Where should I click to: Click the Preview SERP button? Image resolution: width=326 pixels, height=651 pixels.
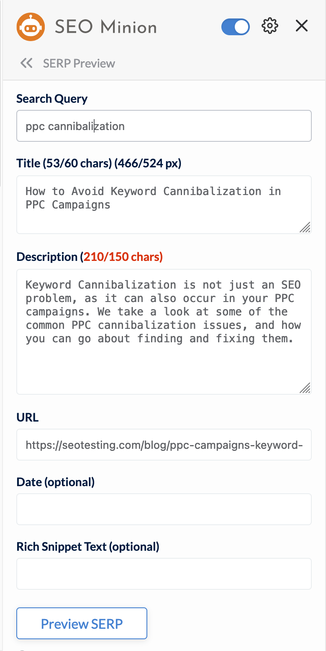[x=82, y=623]
